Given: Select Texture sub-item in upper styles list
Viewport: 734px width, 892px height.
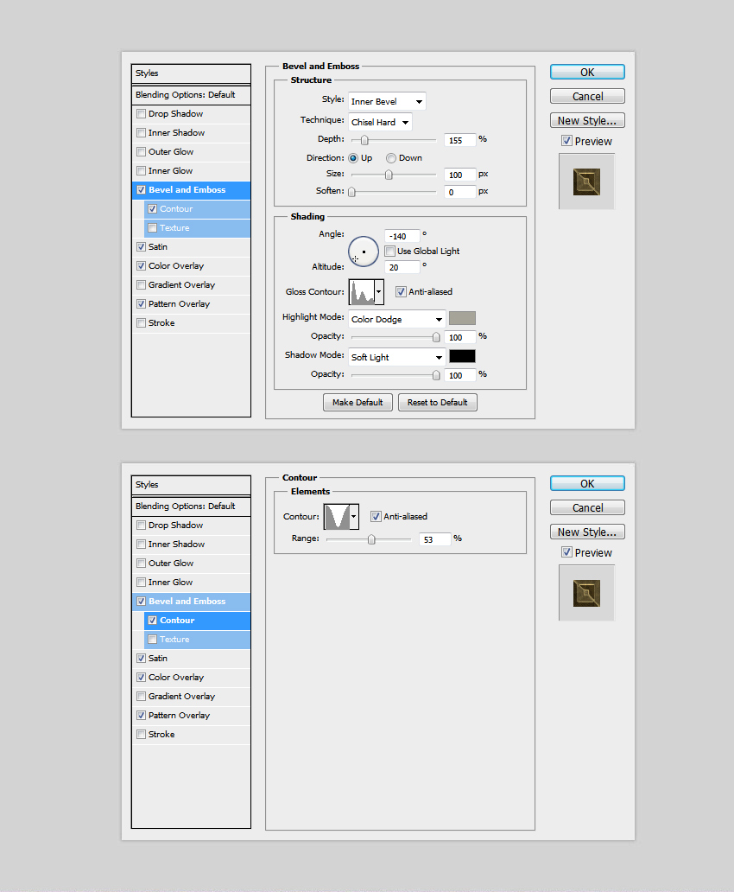Looking at the screenshot, I should pyautogui.click(x=197, y=228).
